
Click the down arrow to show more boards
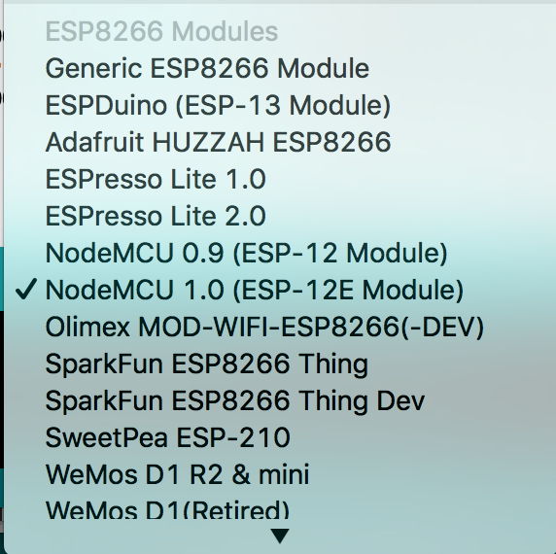point(280,536)
